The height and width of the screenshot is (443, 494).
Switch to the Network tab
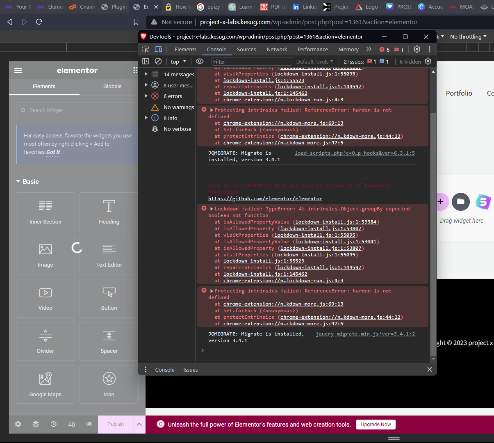277,49
